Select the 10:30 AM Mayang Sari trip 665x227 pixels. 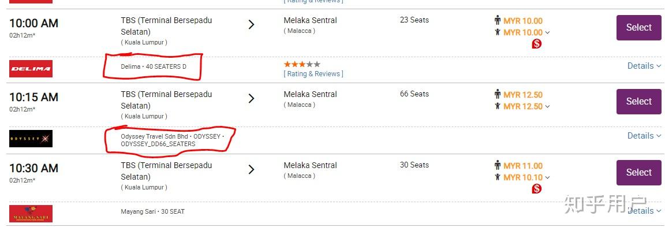point(638,173)
